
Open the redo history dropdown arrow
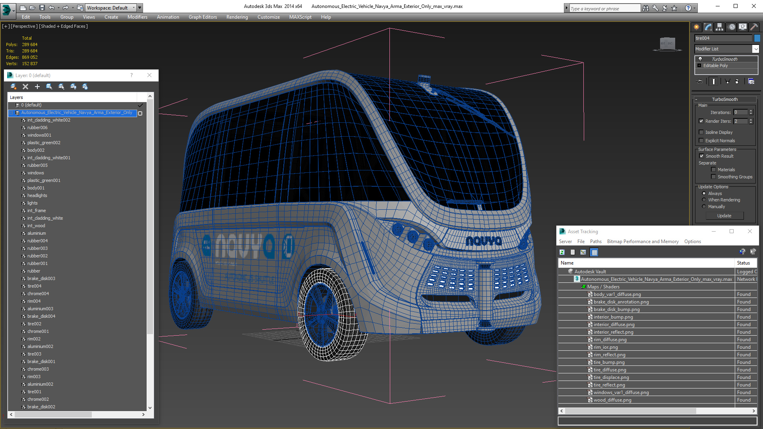coord(72,8)
